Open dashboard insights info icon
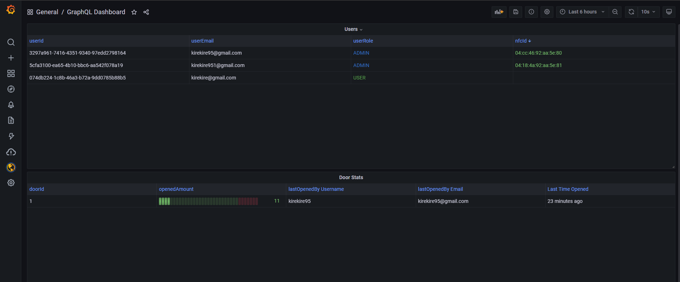 coord(531,12)
